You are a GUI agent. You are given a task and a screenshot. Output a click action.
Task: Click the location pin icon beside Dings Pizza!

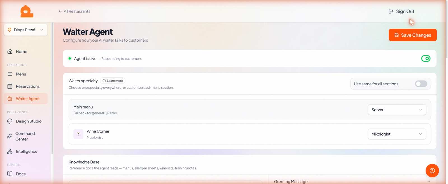tap(10, 30)
